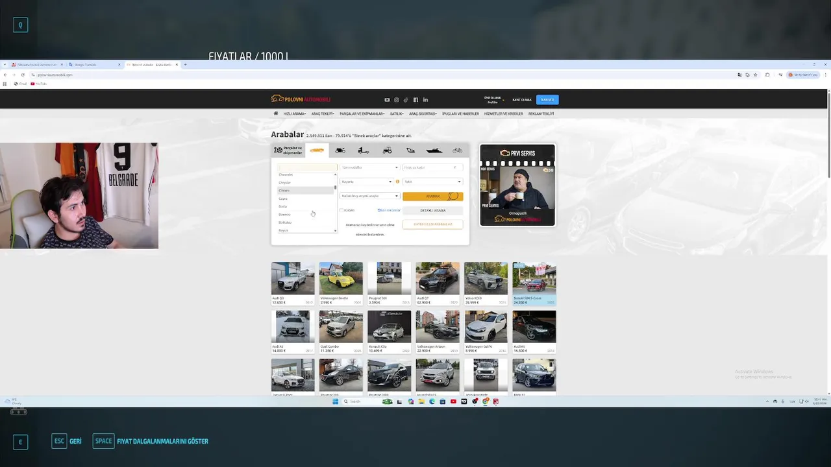Expand the ARAÇ TEKLİFİ menu
Screen dimensions: 831x467
click(x=323, y=114)
